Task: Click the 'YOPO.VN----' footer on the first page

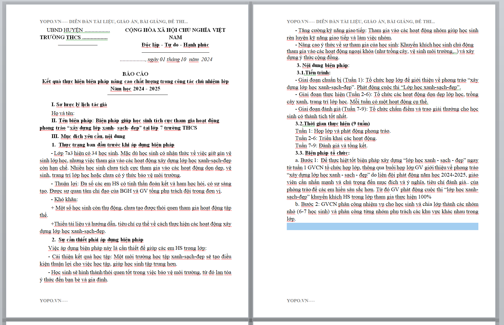Action: click(x=54, y=300)
